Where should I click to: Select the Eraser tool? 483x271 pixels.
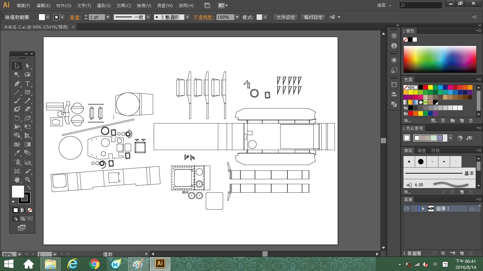[x=28, y=109]
